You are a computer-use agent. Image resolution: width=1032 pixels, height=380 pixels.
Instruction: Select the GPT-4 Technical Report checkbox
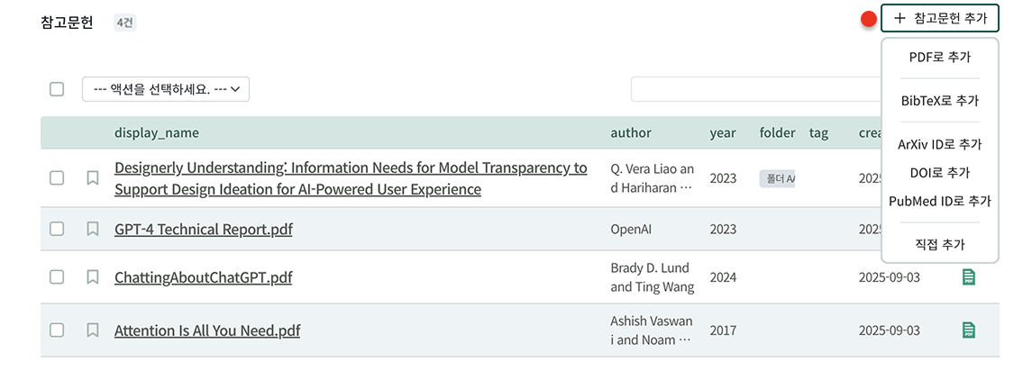tap(57, 230)
